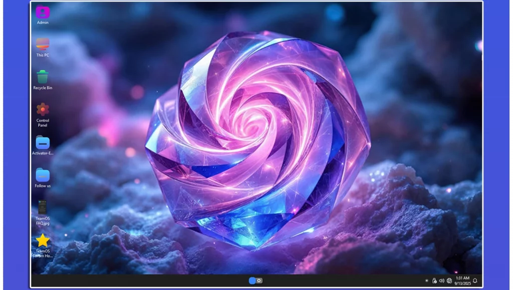The width and height of the screenshot is (513, 290).
Task: Click the Recycle Bin icon
Action: pos(43,77)
